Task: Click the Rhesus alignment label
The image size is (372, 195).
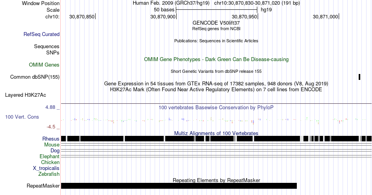Action: click(x=51, y=139)
